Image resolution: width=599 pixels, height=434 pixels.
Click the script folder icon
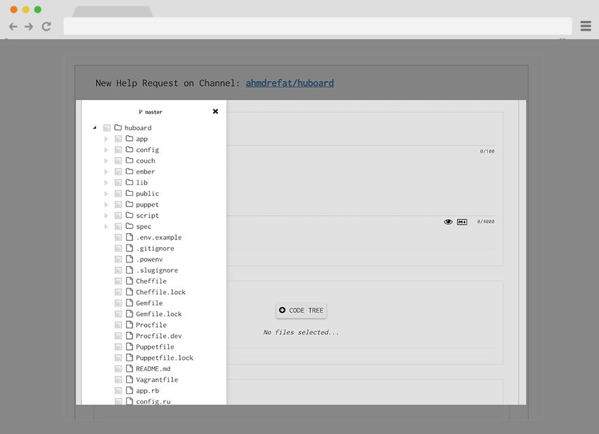click(x=130, y=215)
